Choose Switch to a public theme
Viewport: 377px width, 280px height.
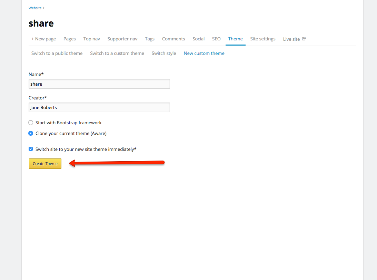coord(57,53)
